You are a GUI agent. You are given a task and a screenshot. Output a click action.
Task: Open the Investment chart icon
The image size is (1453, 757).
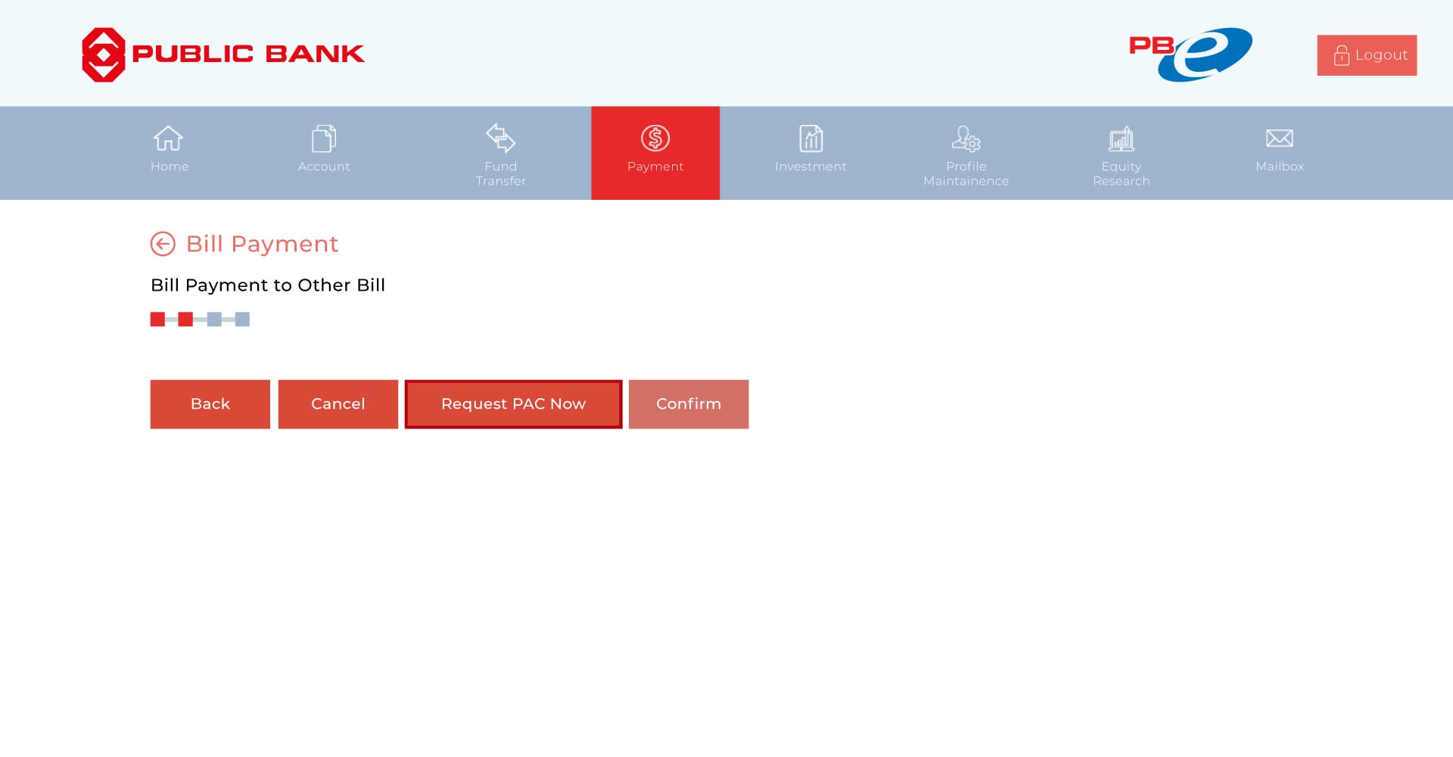pyautogui.click(x=811, y=138)
